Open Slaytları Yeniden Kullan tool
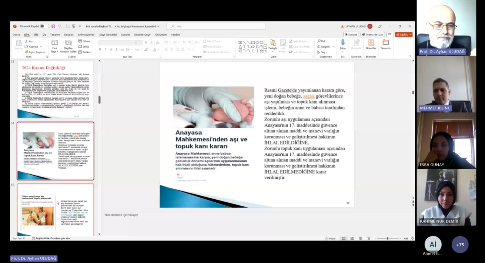The width and height of the screenshot is (485, 263). pos(68,43)
